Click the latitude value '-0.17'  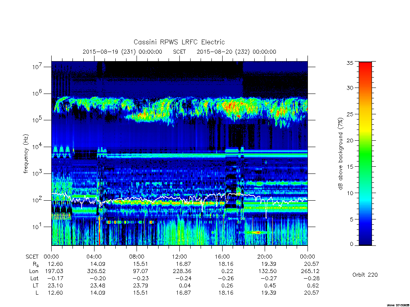[55, 279]
